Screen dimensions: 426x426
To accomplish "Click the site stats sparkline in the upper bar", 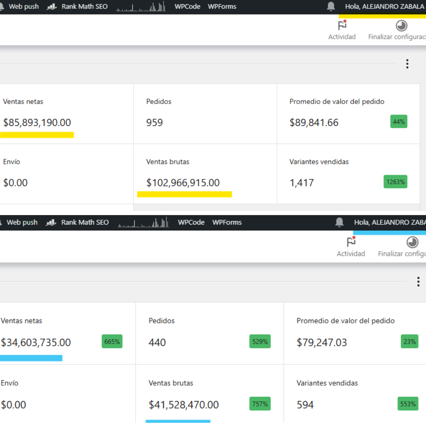I will coord(141,7).
